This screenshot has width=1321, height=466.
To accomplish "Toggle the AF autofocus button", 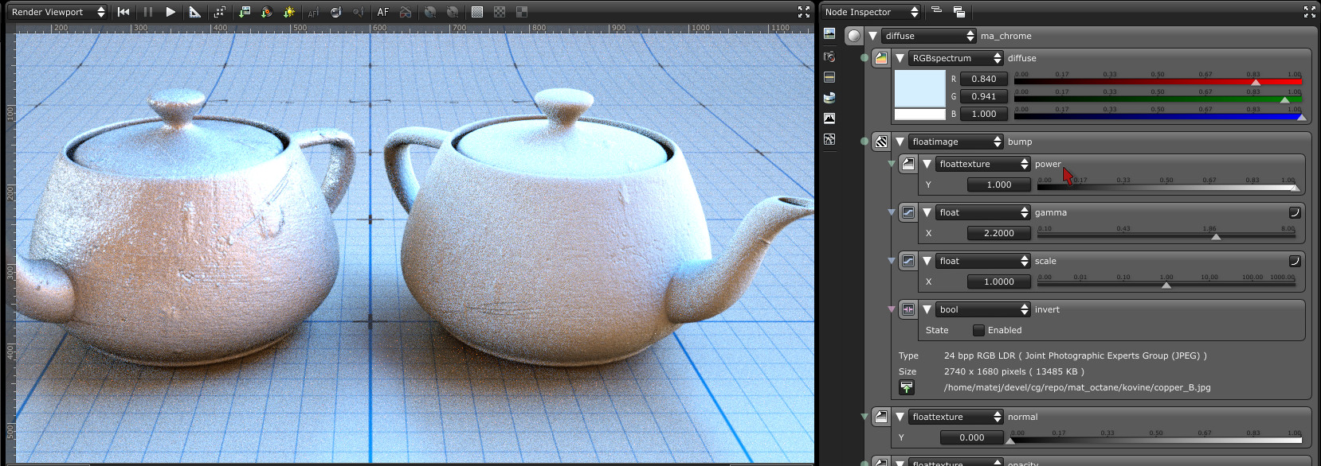I will click(x=383, y=12).
